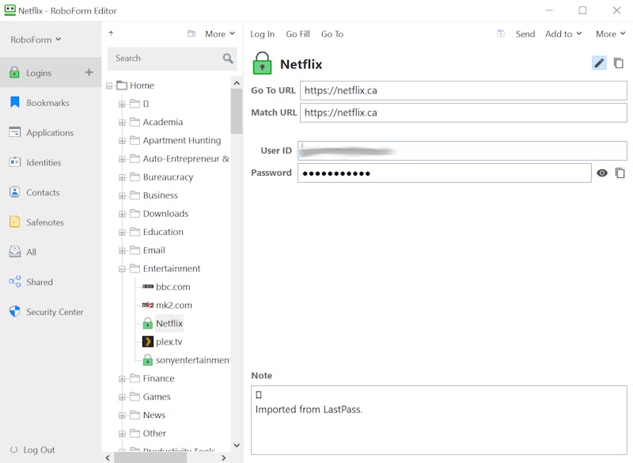Click the Go To button
This screenshot has height=463, width=633.
click(x=332, y=34)
